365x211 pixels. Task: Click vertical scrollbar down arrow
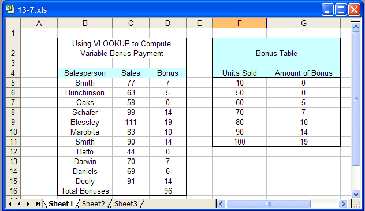pos(356,194)
